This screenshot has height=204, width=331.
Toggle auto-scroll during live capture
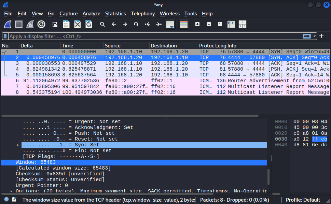[170, 24]
